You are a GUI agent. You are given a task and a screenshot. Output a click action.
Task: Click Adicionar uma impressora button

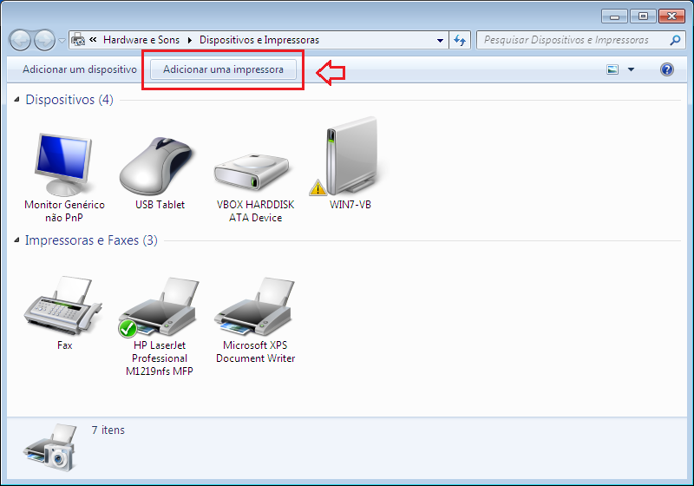click(223, 70)
